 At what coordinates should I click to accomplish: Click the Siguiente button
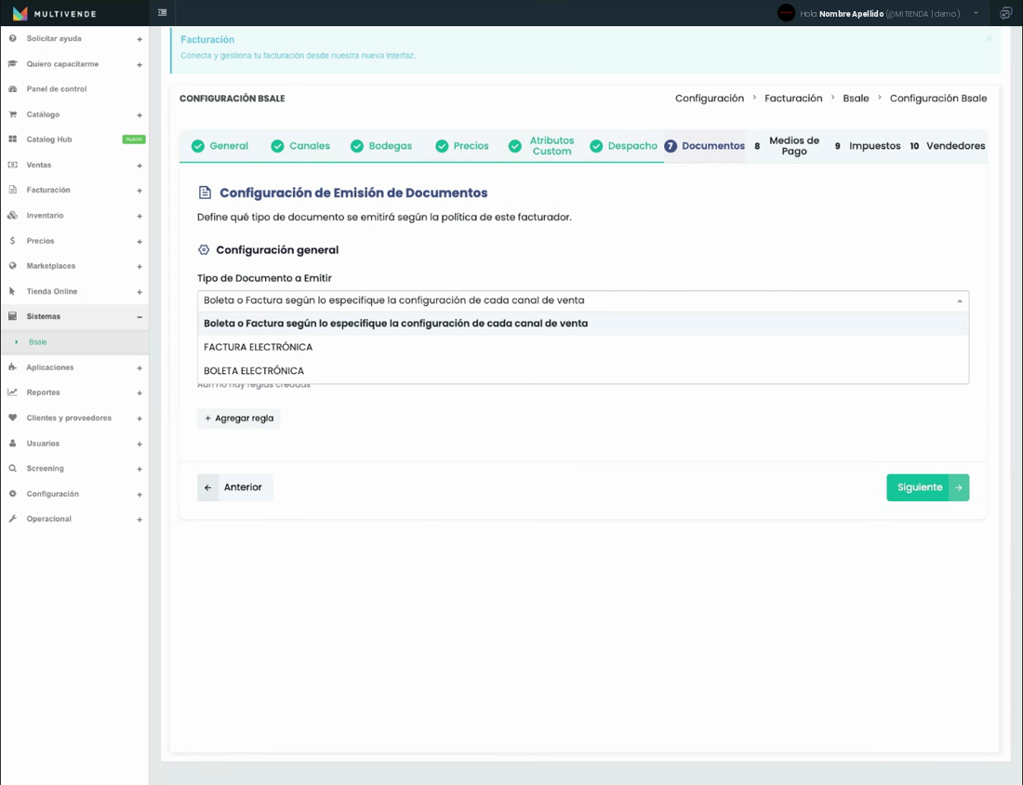click(928, 487)
